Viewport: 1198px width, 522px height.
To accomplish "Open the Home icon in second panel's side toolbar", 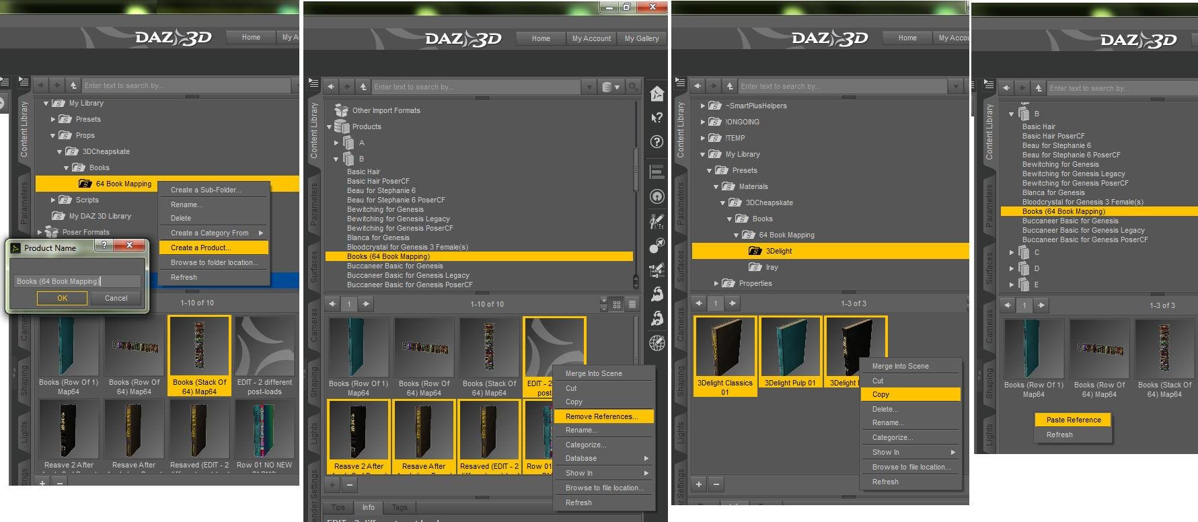I will pyautogui.click(x=657, y=94).
